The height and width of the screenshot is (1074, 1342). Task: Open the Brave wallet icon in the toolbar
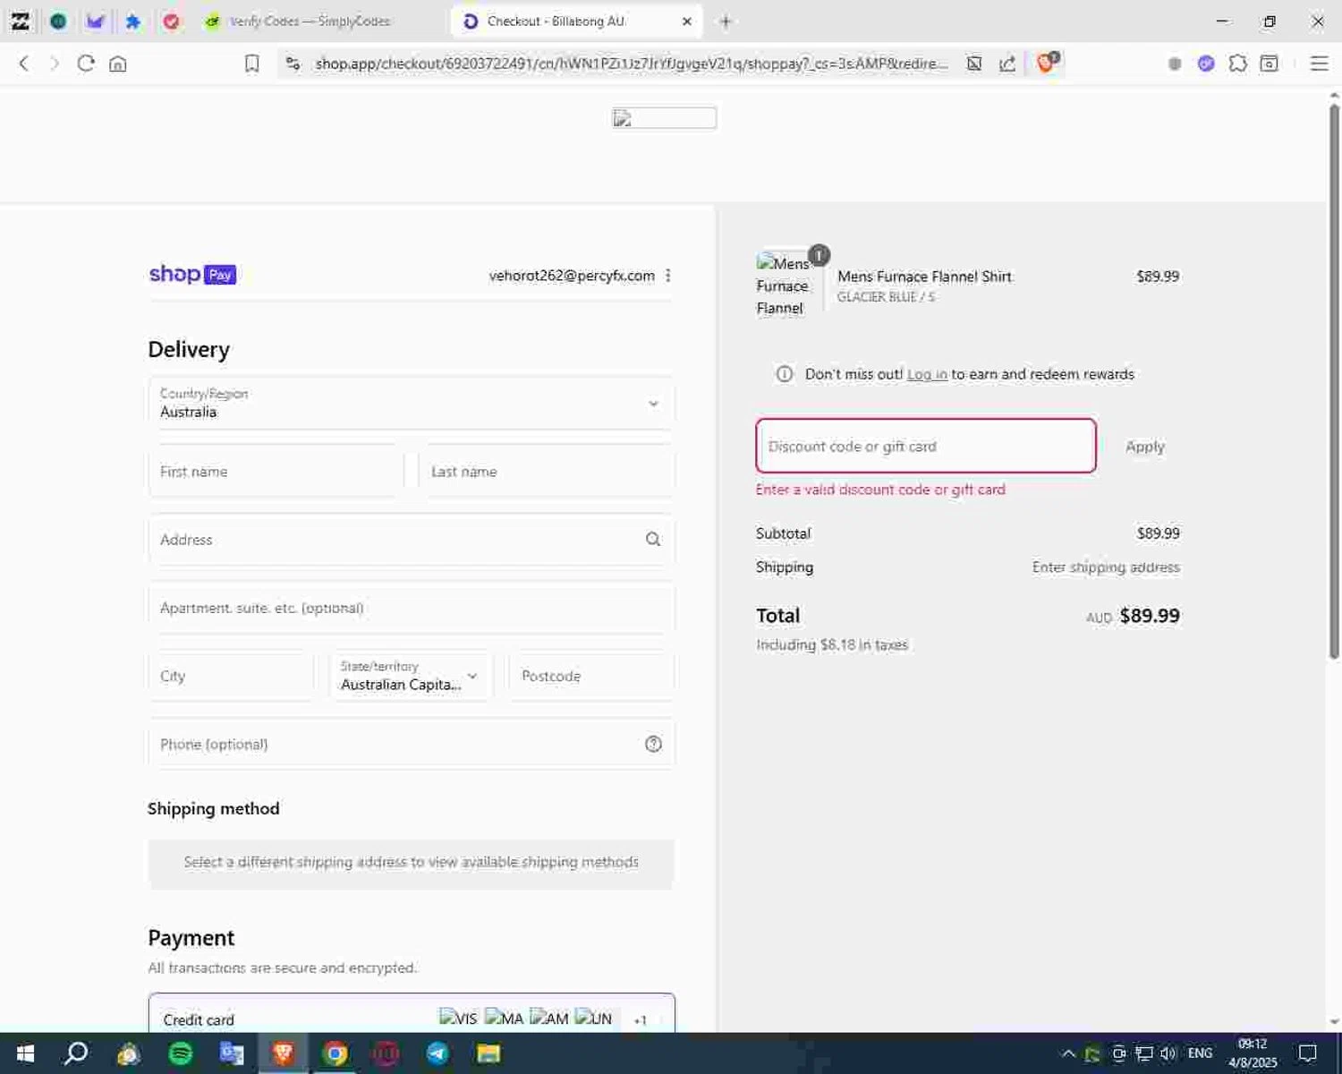click(1269, 64)
